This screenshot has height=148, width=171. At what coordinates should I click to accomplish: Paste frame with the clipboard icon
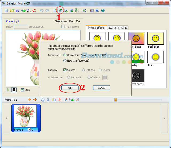54,100
